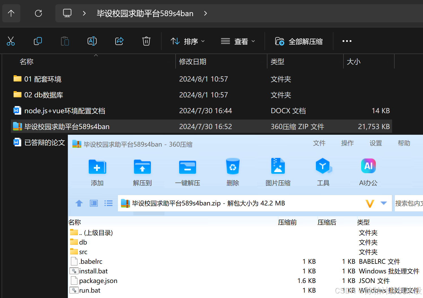This screenshot has width=423, height=298.
Task: Click the 删除 delete icon in 360压缩
Action: pos(233,172)
